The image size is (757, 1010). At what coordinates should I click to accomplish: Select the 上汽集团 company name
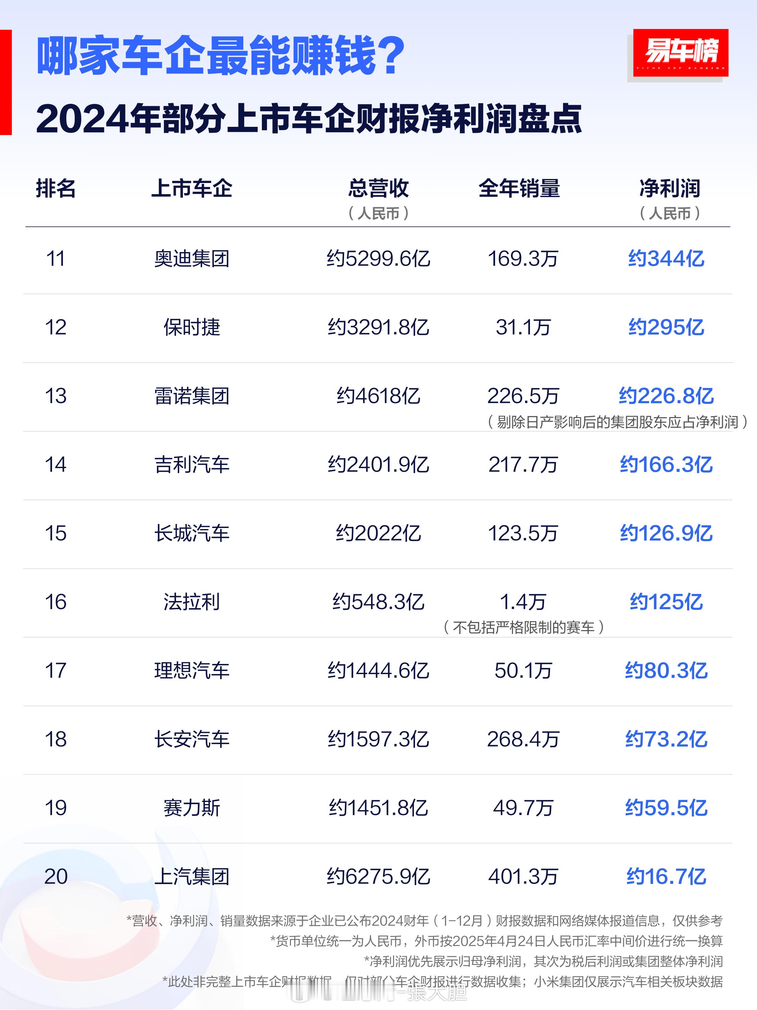coord(192,876)
